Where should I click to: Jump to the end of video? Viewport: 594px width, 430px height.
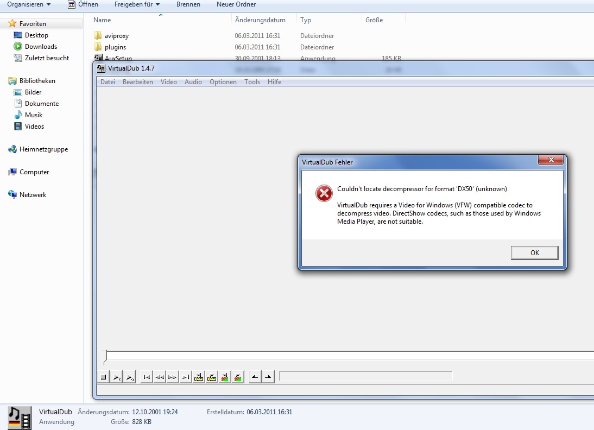(186, 377)
